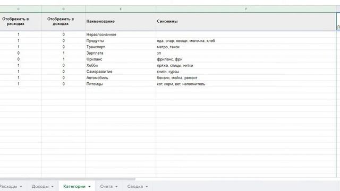Click synonyms cell 'бензин, мойка, ремонт'
Screen dimensions: 340x191
[x=246, y=78]
